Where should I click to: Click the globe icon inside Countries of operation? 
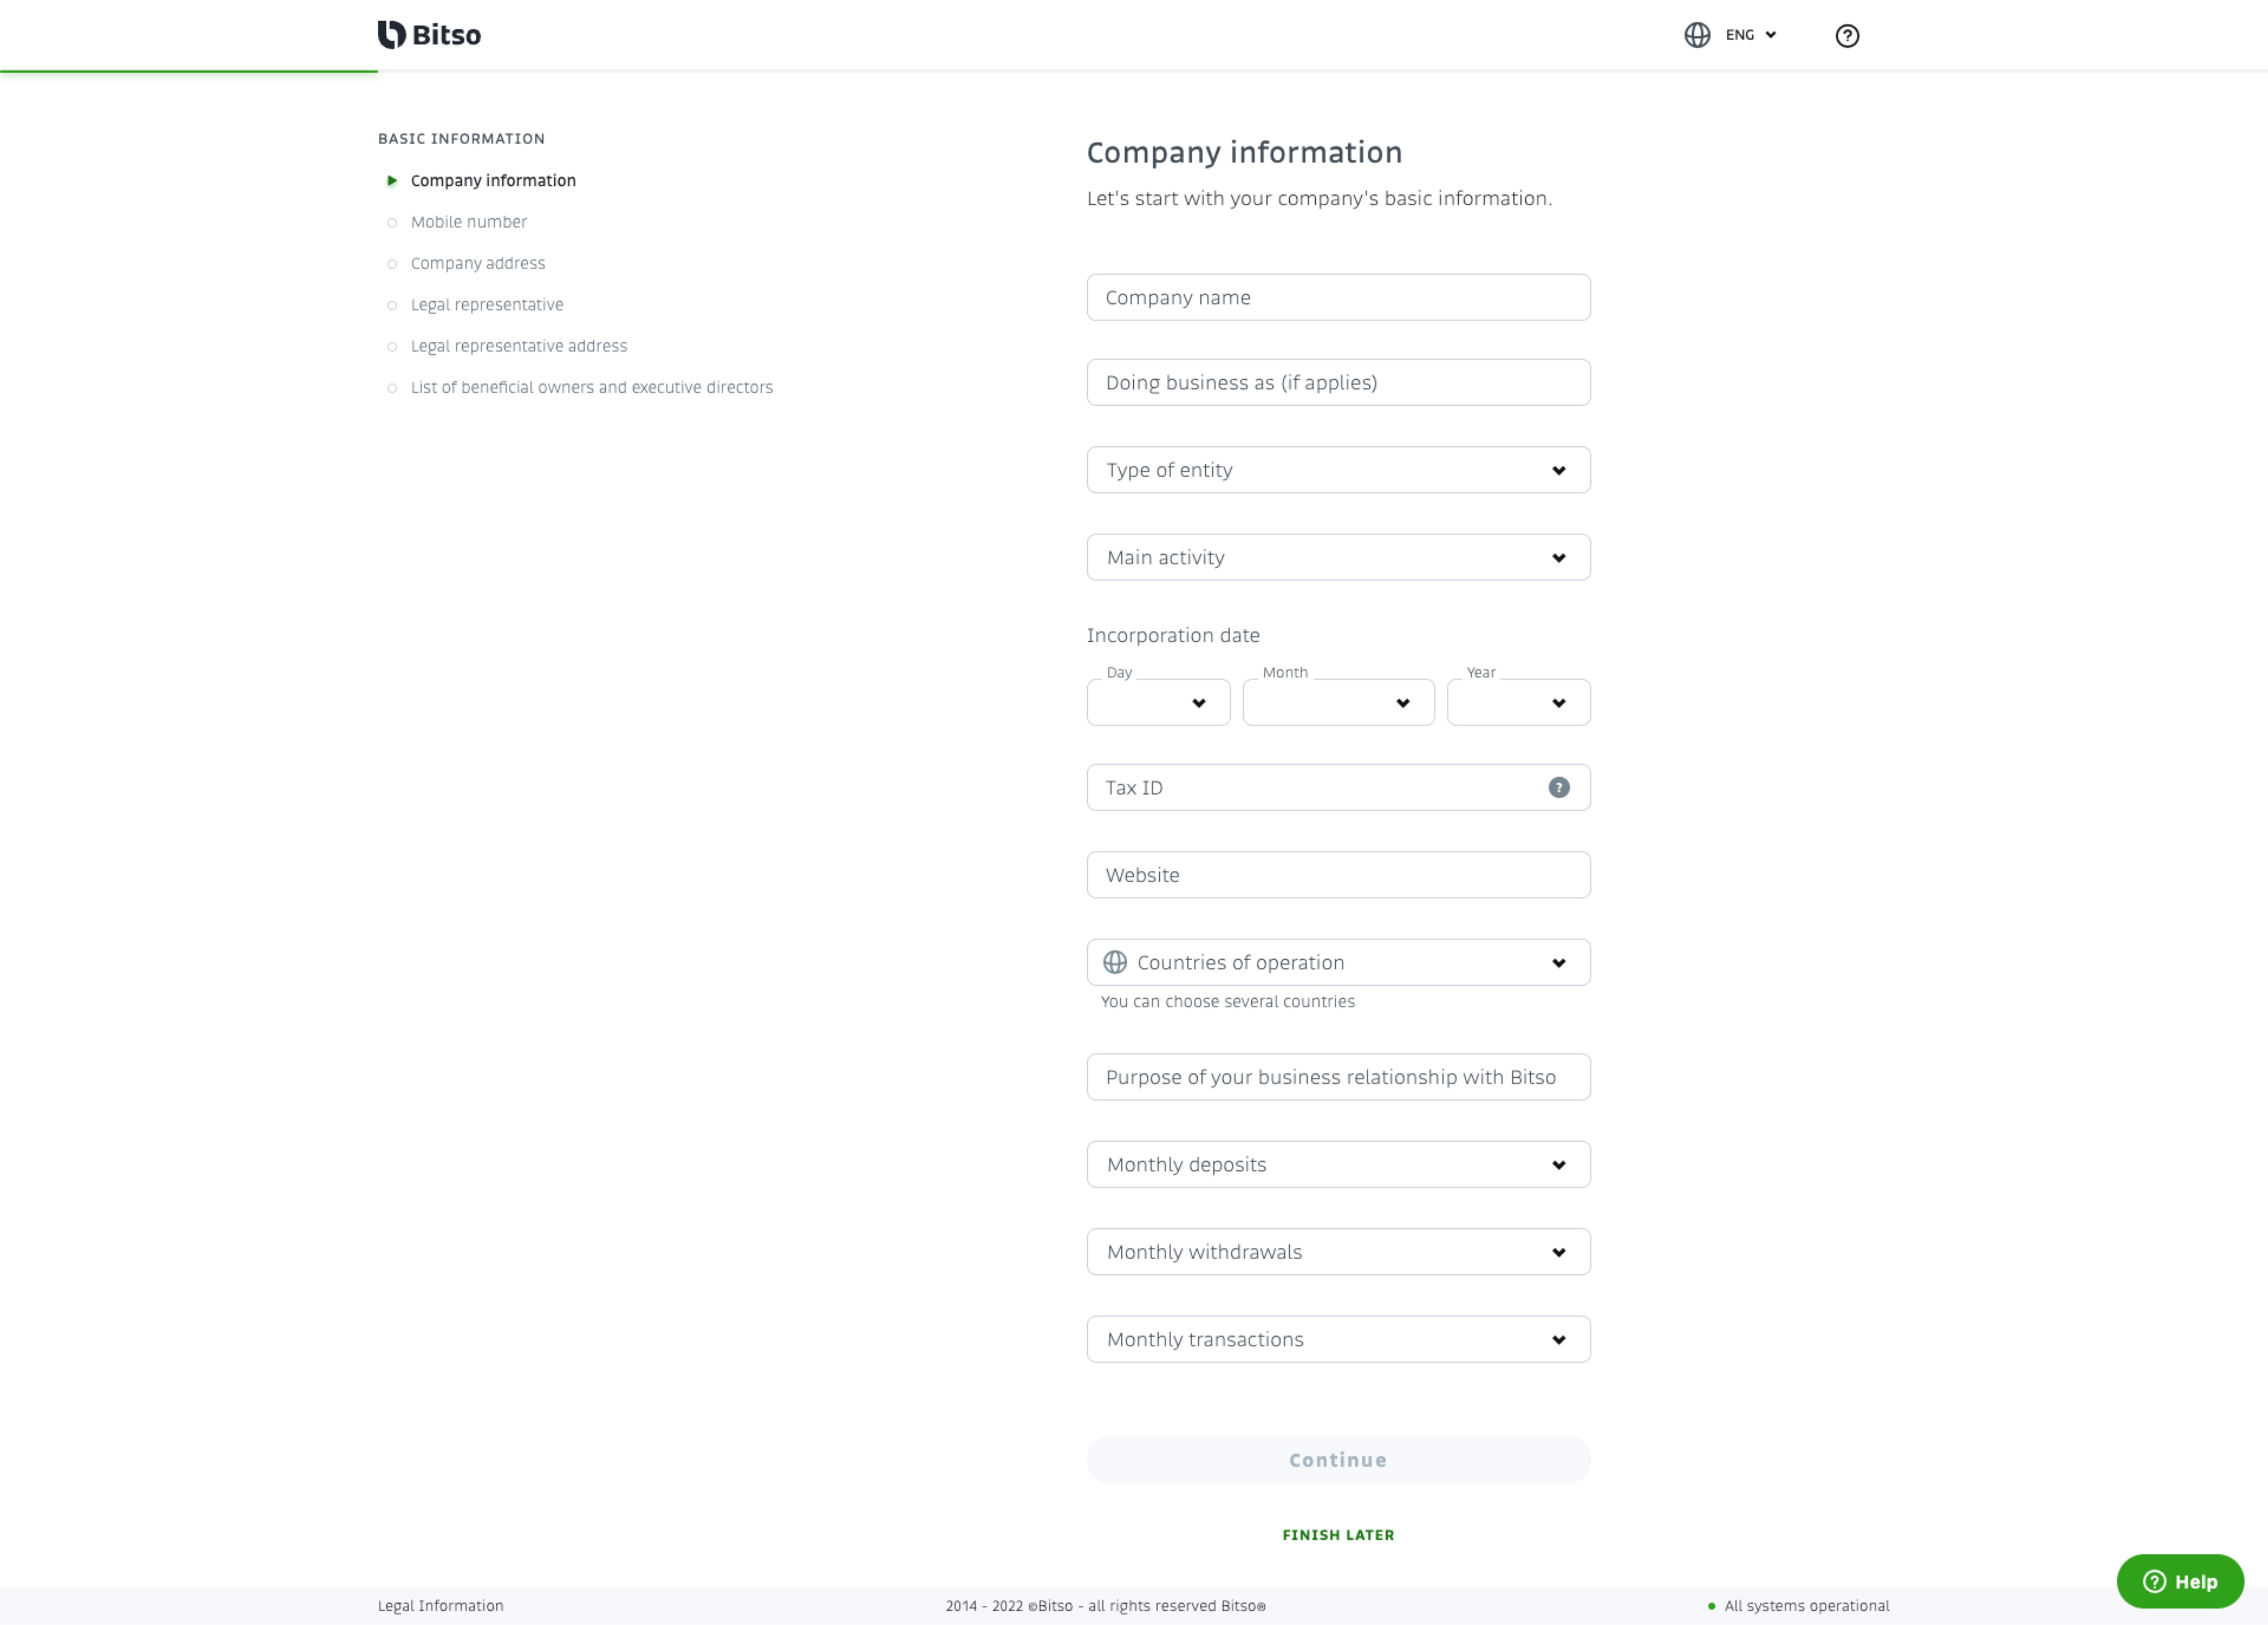(1114, 962)
